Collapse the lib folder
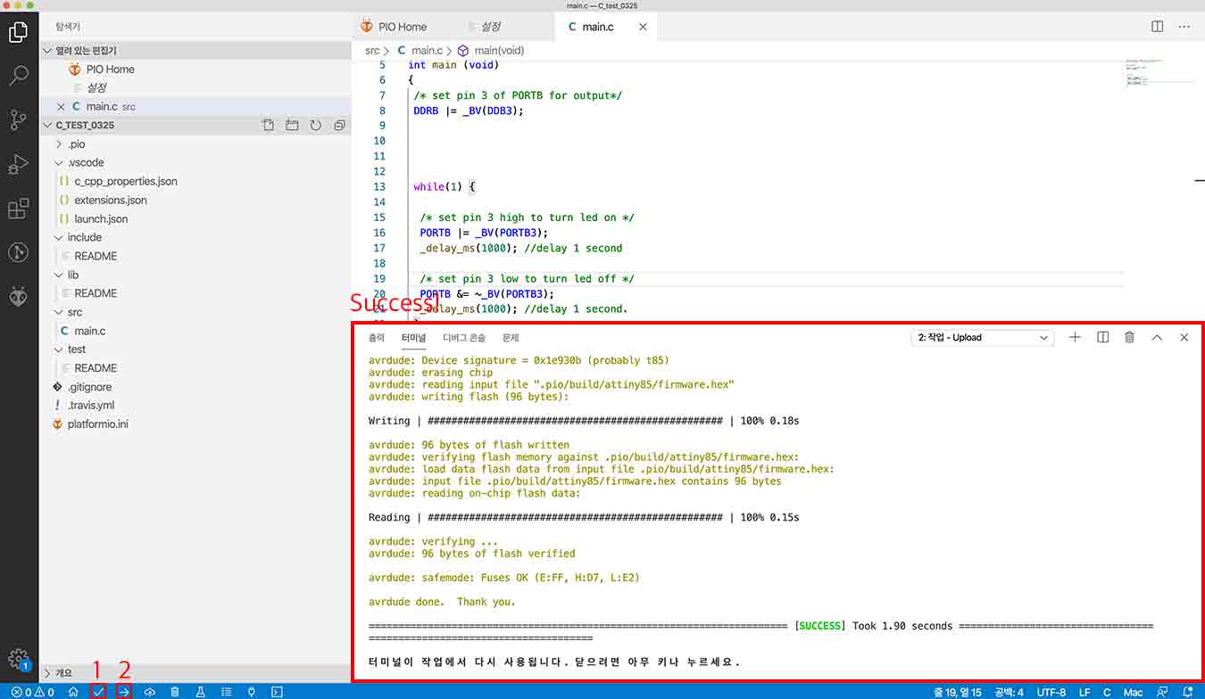The image size is (1205, 699). pos(73,275)
